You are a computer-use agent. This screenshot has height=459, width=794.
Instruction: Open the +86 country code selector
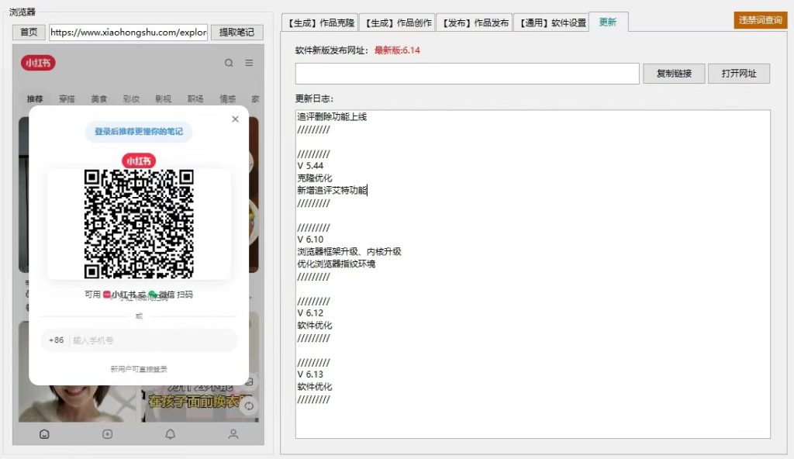[x=57, y=340]
